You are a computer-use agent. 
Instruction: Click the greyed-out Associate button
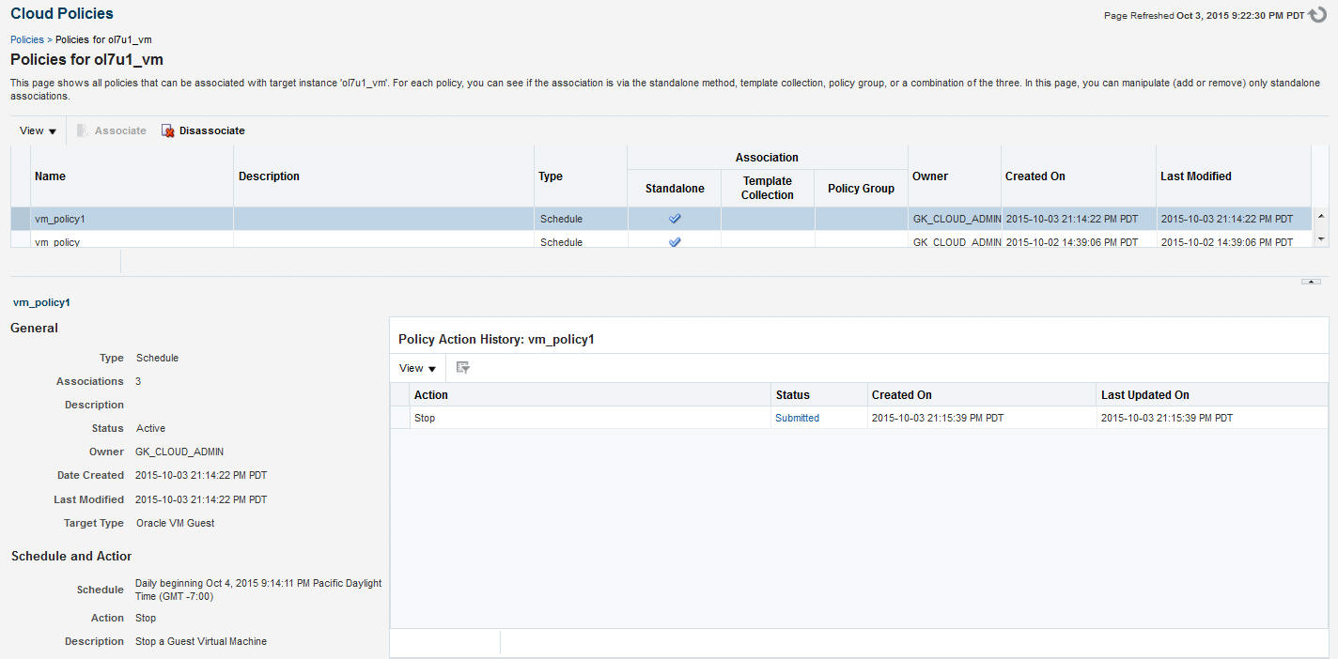(111, 130)
